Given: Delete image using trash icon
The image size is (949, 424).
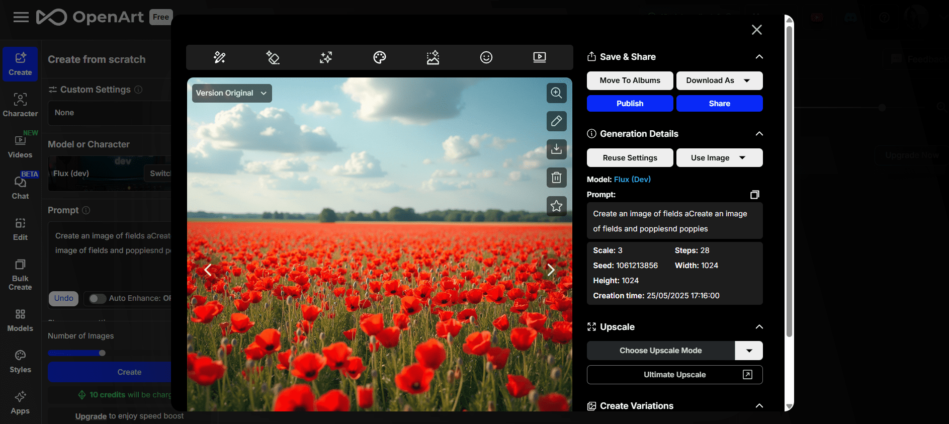Looking at the screenshot, I should [556, 178].
